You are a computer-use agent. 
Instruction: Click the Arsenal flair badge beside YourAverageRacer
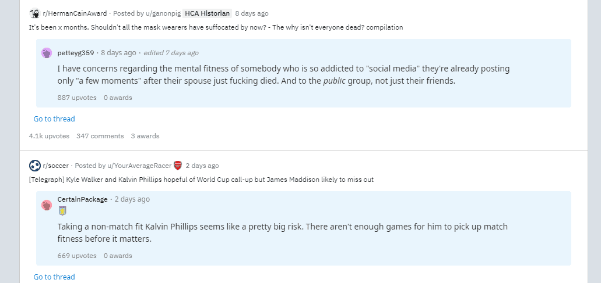[x=178, y=166]
